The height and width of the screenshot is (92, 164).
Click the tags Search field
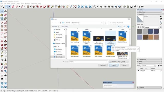point(148,66)
